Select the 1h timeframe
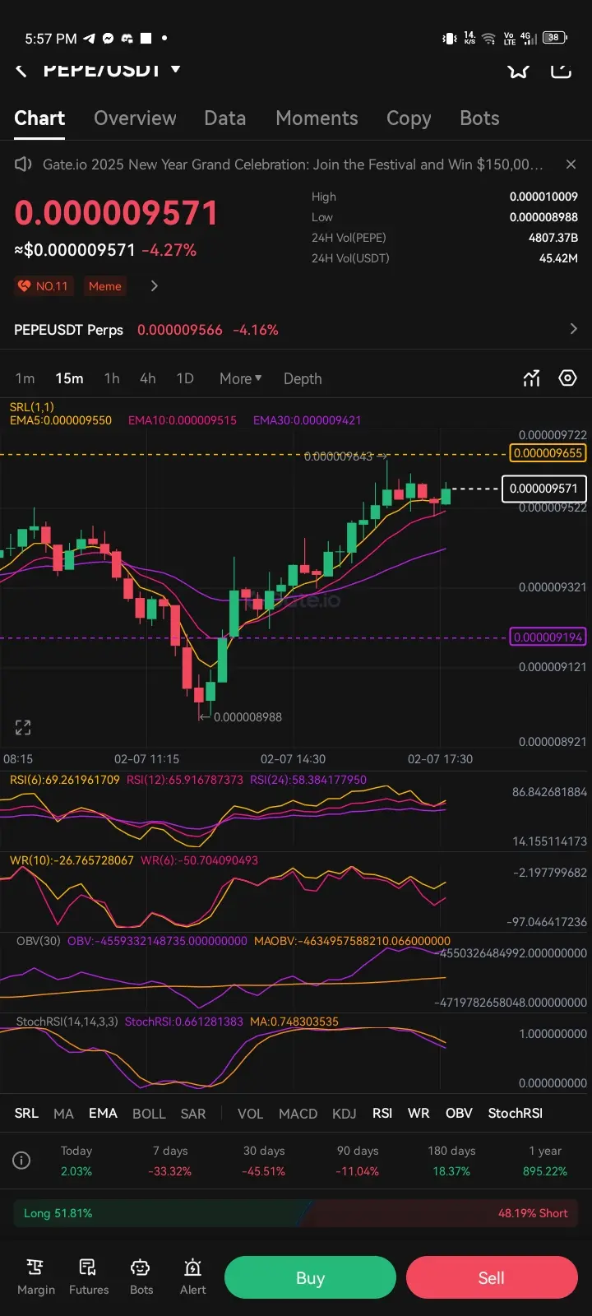Viewport: 592px width, 1316px height. [112, 379]
